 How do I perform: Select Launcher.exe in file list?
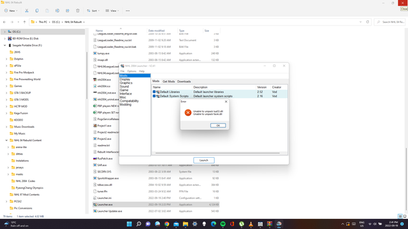tap(156, 205)
